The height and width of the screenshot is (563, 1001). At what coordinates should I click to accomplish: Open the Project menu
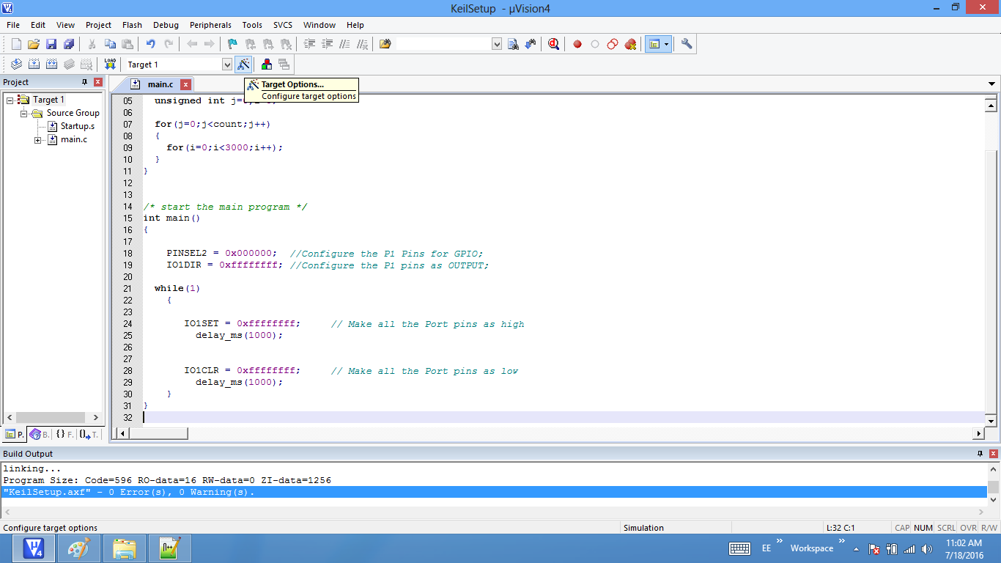pyautogui.click(x=98, y=25)
